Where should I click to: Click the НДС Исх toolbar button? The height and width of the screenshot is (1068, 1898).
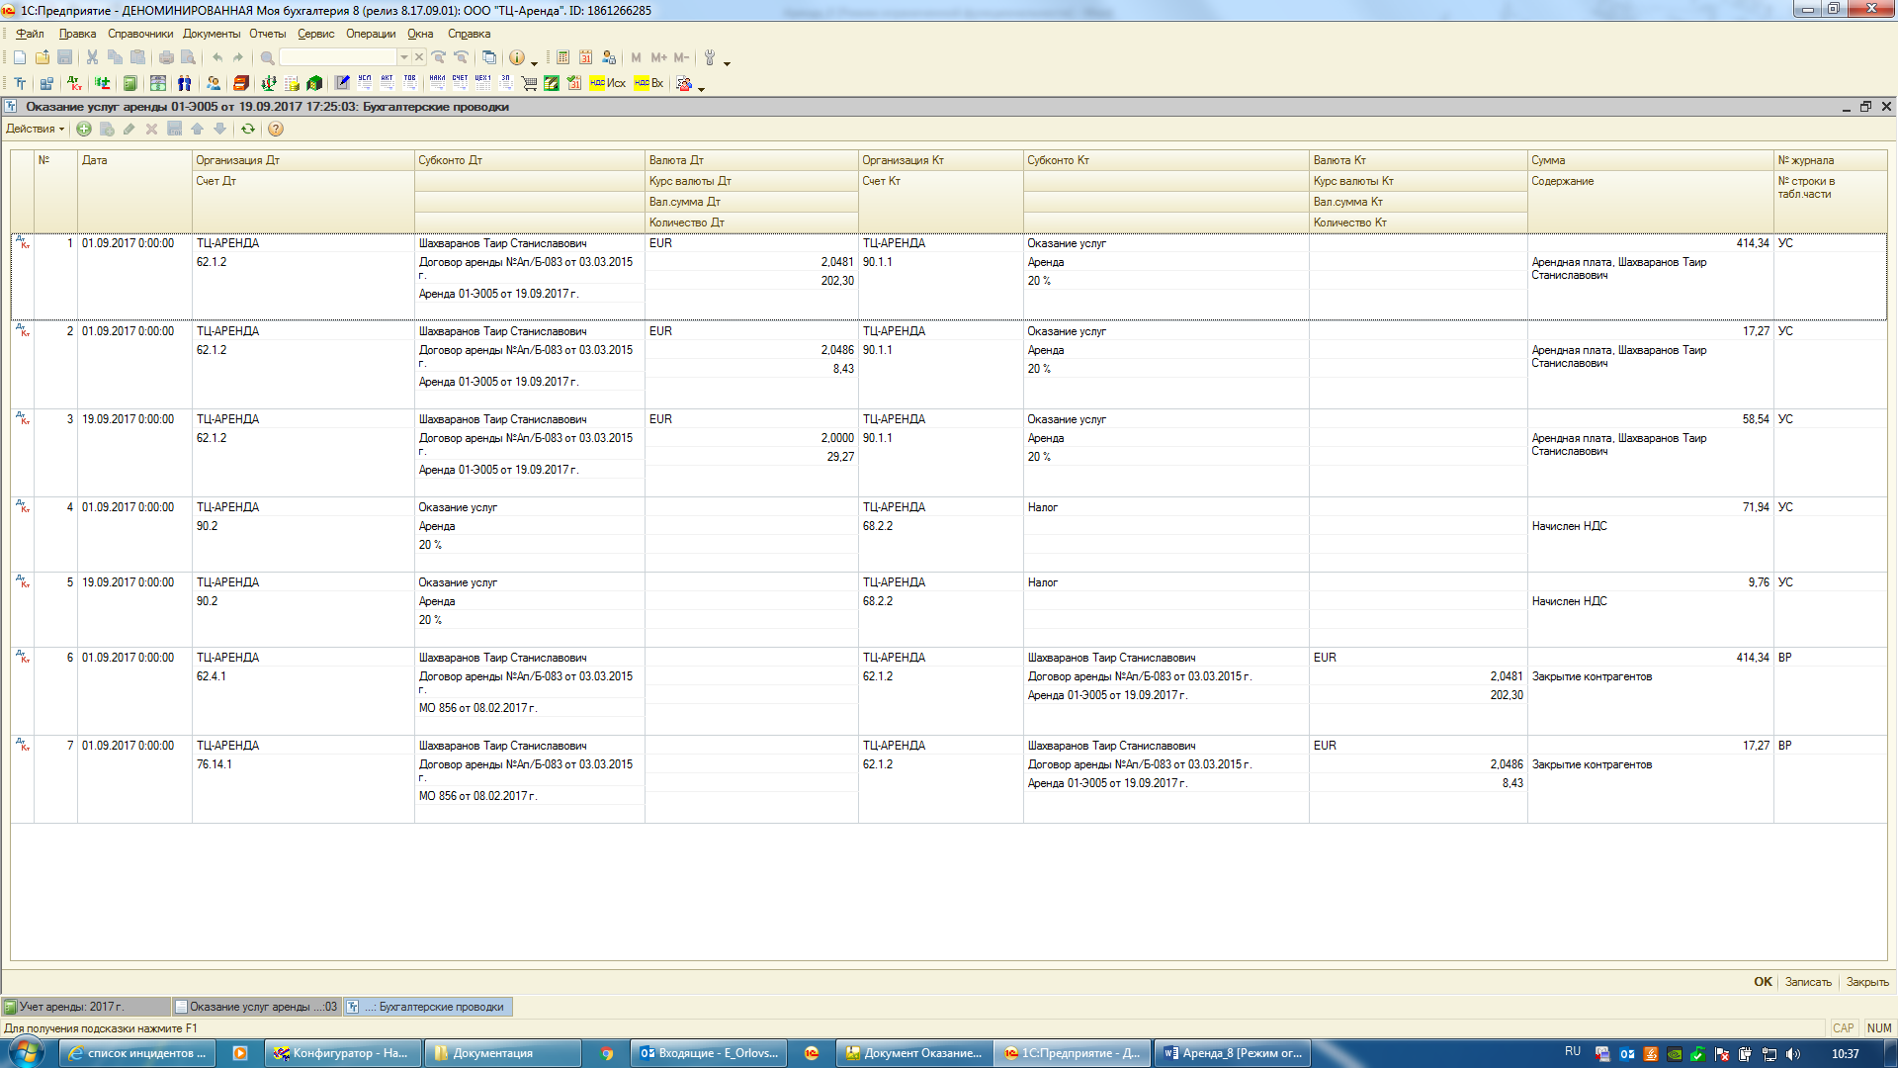607,83
